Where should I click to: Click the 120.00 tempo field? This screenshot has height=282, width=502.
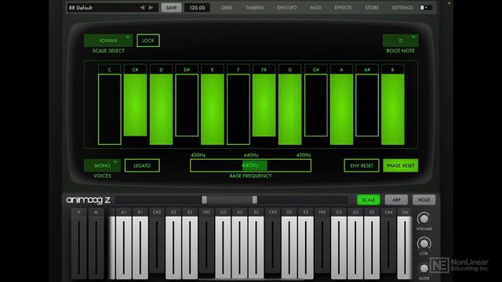[197, 8]
